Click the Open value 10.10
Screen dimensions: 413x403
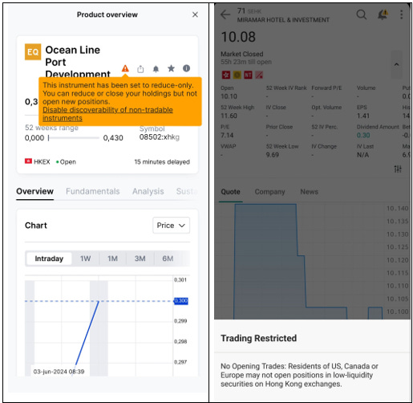(x=229, y=96)
